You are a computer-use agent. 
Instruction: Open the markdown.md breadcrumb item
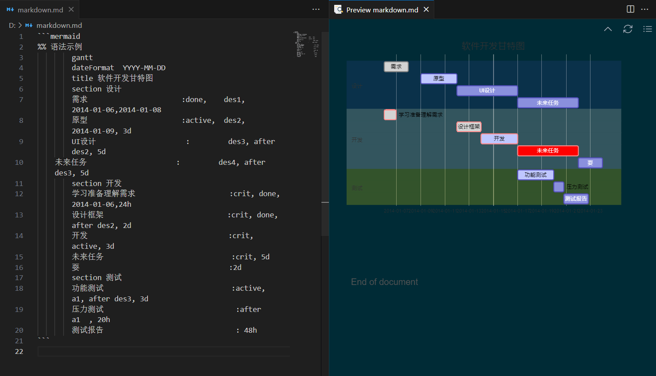[59, 26]
